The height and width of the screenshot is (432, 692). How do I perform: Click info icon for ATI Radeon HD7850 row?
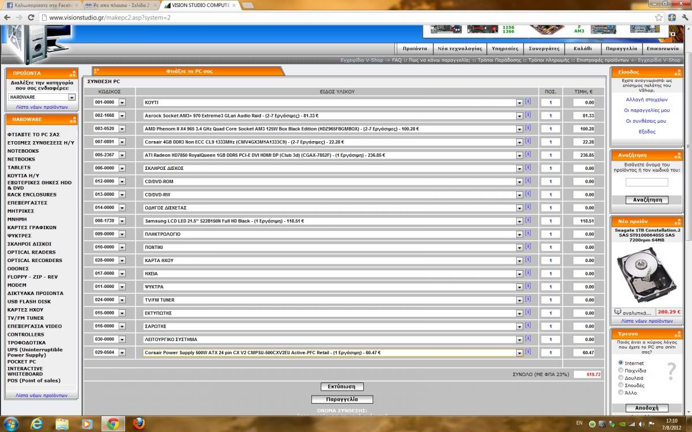(528, 154)
